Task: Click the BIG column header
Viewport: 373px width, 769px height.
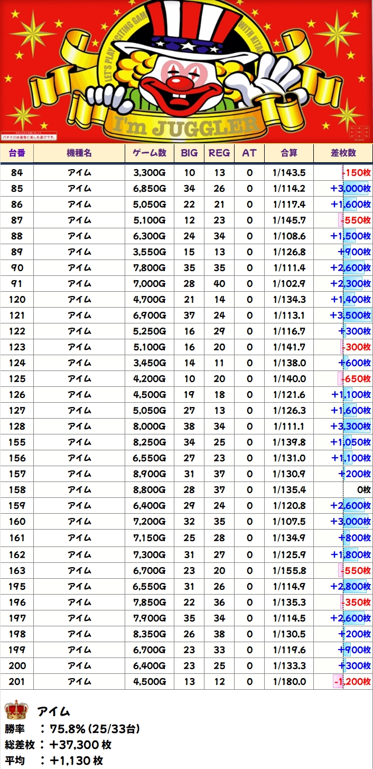Action: pos(189,153)
